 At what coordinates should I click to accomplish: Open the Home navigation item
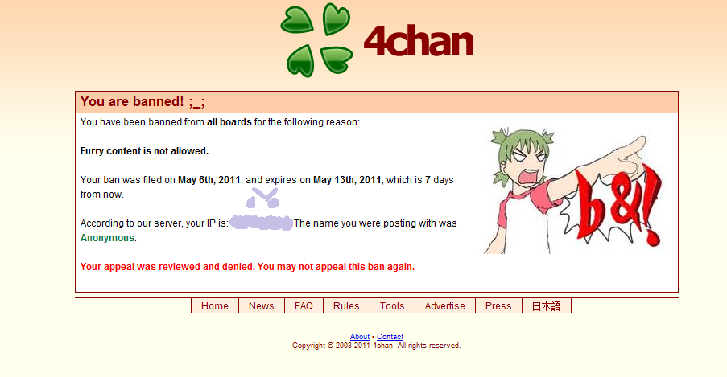pyautogui.click(x=215, y=306)
